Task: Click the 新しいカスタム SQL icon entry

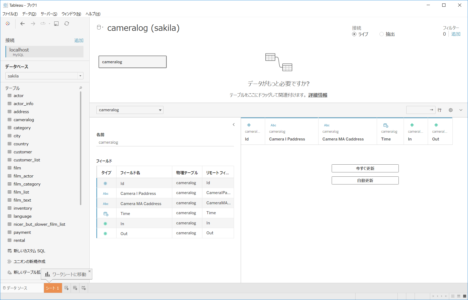Action: point(27,251)
